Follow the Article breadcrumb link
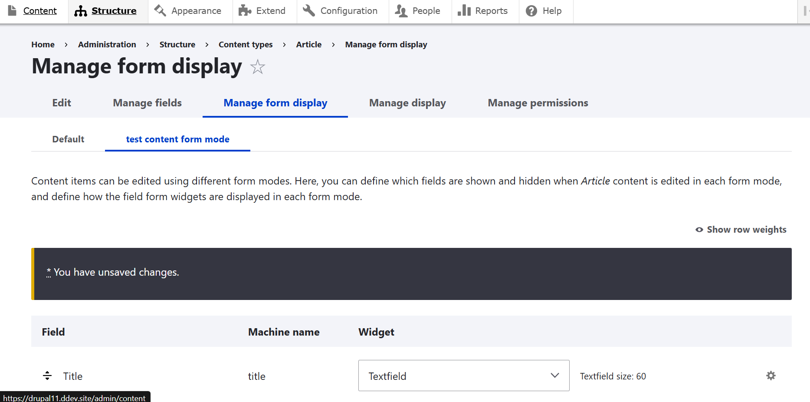The height and width of the screenshot is (402, 810). coord(308,45)
